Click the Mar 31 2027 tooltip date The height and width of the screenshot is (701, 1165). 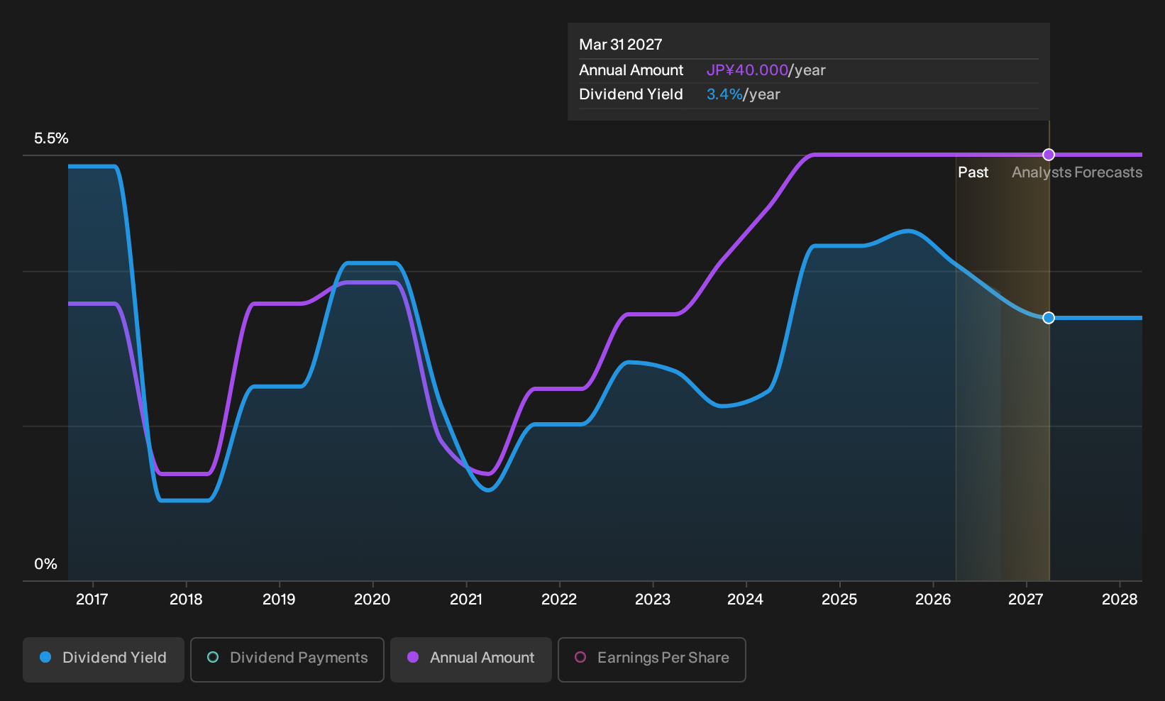click(621, 45)
